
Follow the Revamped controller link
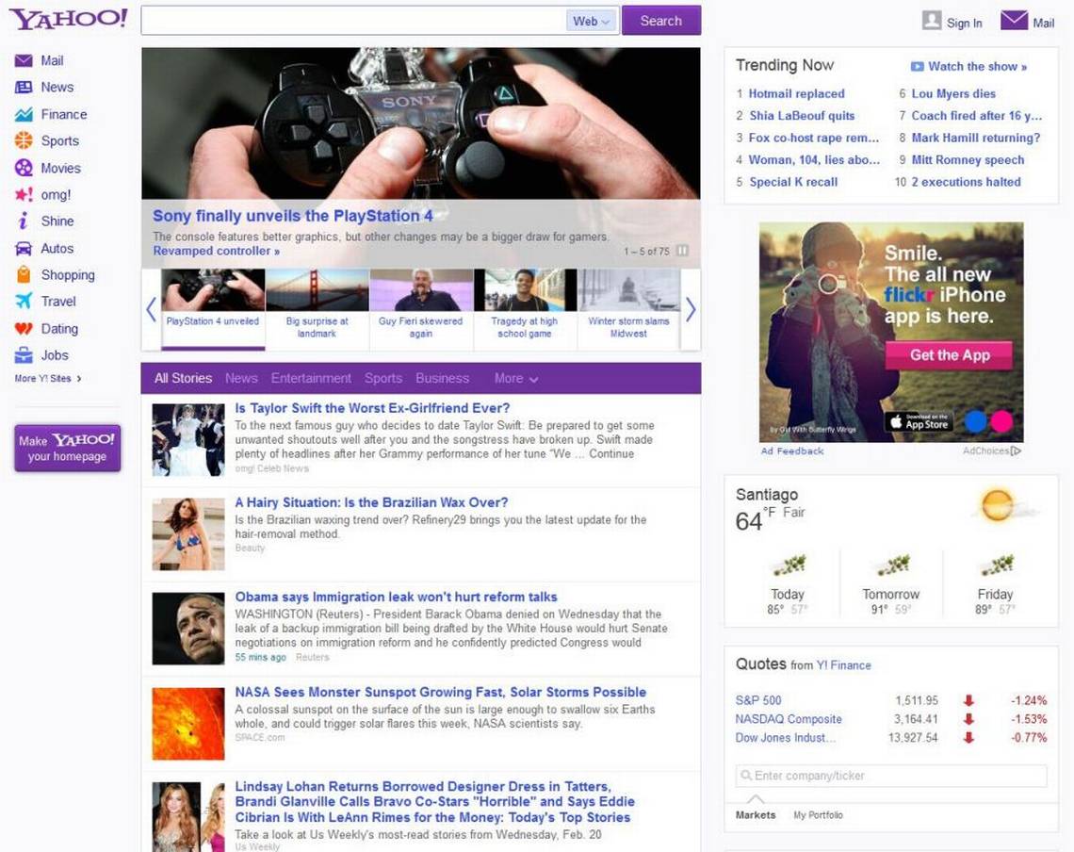(216, 251)
